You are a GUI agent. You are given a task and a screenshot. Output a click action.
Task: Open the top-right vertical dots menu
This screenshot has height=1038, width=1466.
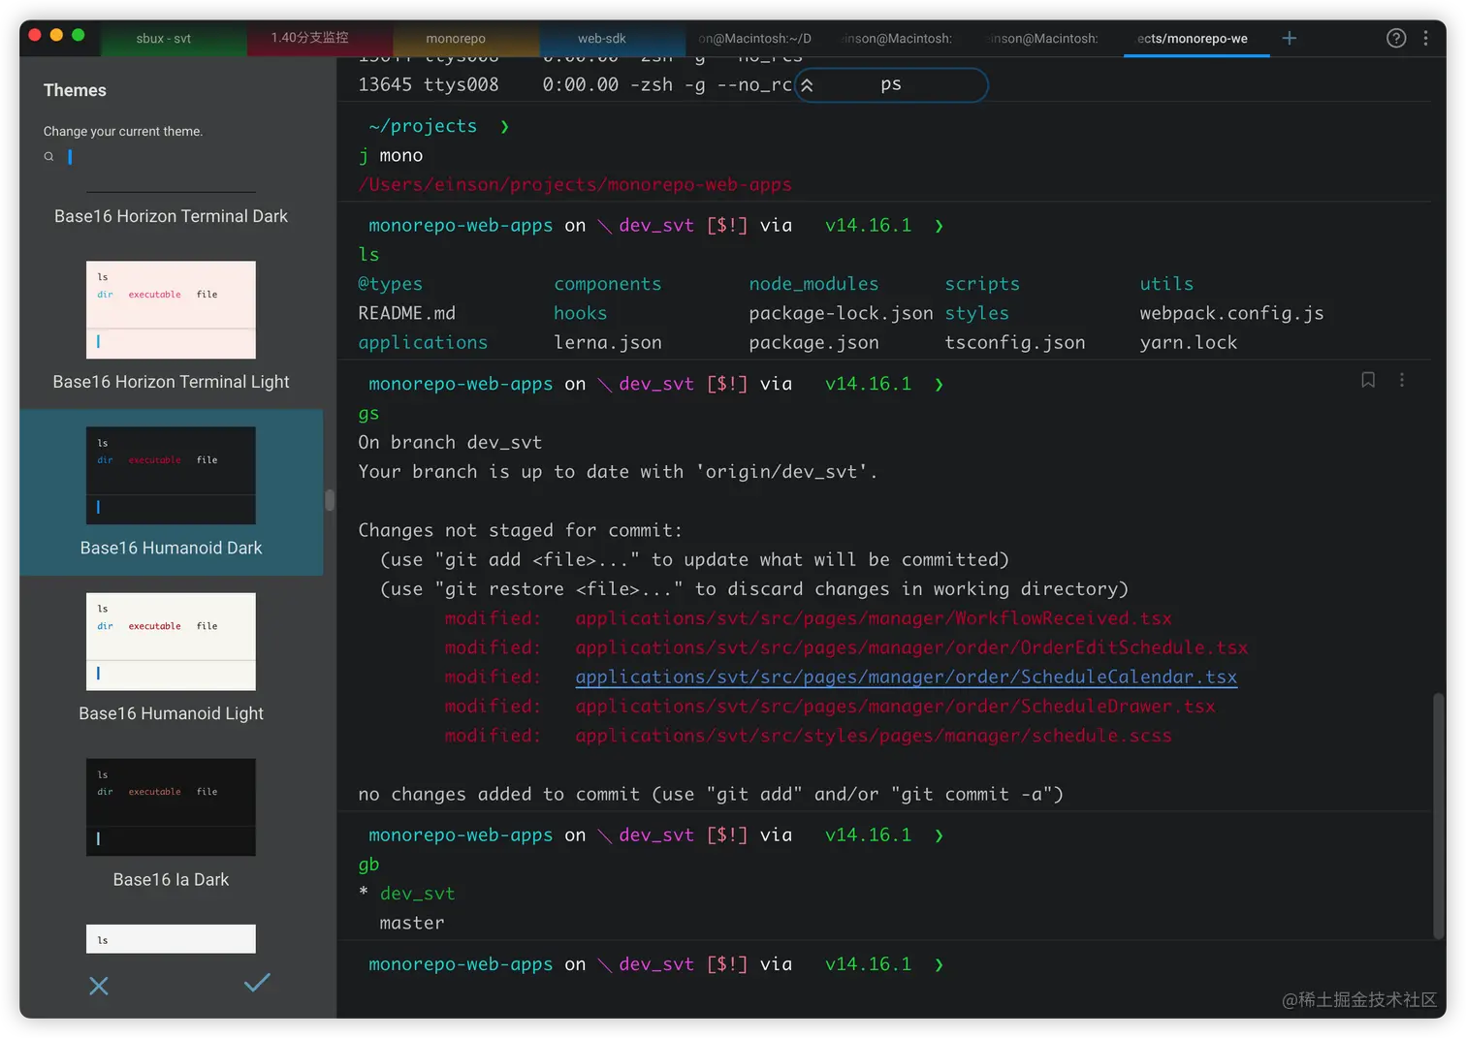(1424, 38)
